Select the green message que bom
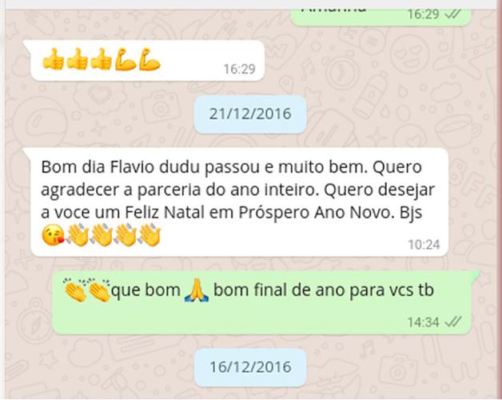Viewport: 502px width, 400px height. pyautogui.click(x=262, y=302)
